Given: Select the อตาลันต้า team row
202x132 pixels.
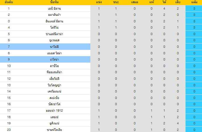Looking at the screenshot, I should [101, 15].
